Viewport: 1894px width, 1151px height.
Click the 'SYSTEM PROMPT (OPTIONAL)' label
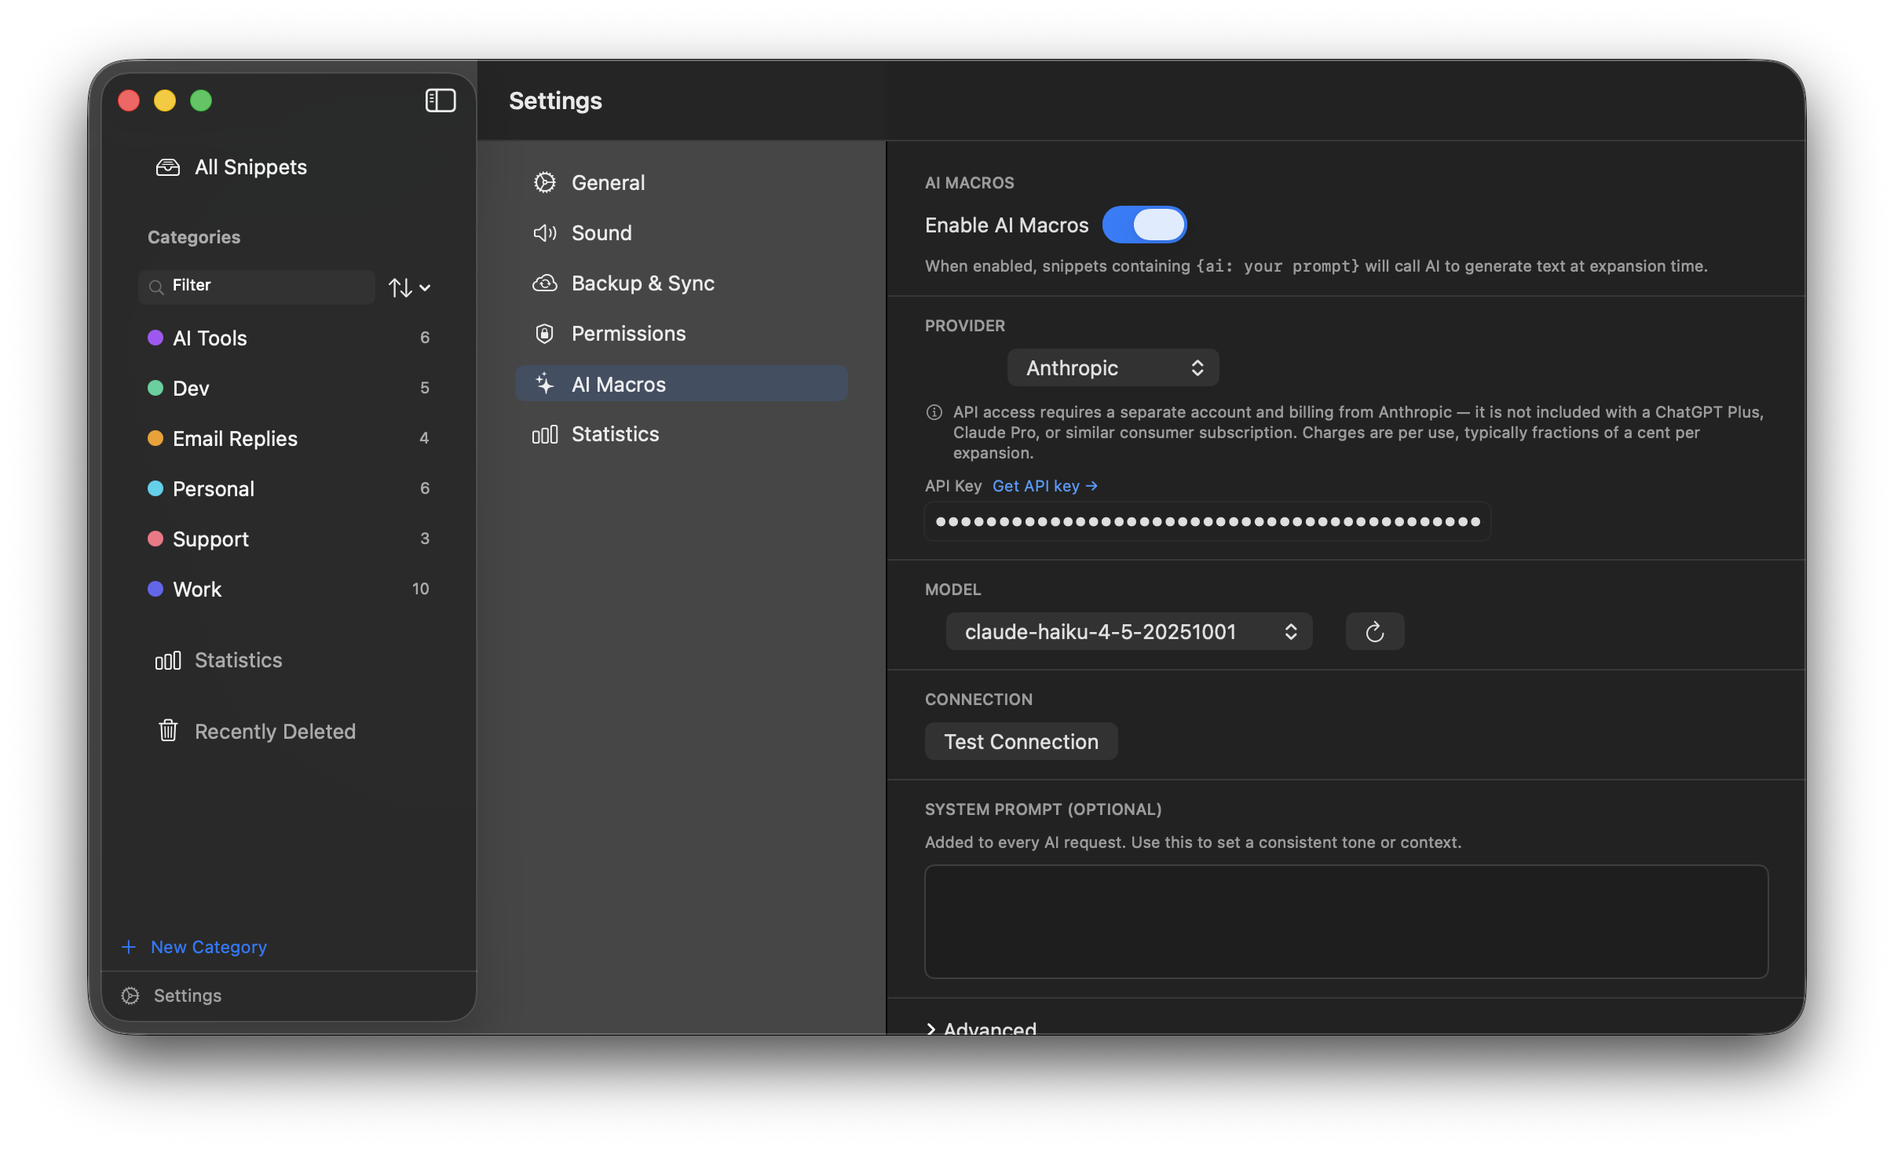pyautogui.click(x=1043, y=809)
